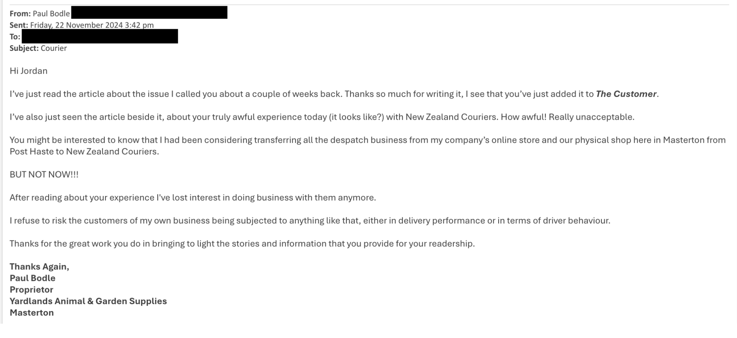Screen dimensions: 737x338
Task: Click the Proprietor title in signature
Action: click(31, 290)
